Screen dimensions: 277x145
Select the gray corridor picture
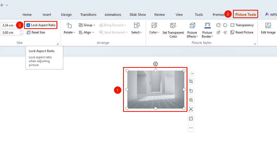point(155,90)
